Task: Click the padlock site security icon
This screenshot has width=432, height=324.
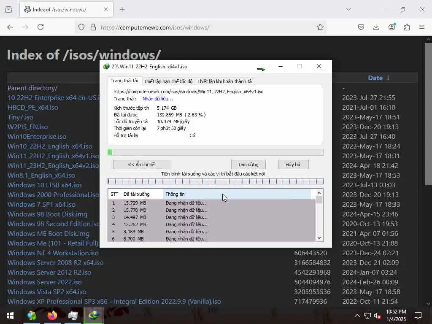Action: click(x=93, y=27)
